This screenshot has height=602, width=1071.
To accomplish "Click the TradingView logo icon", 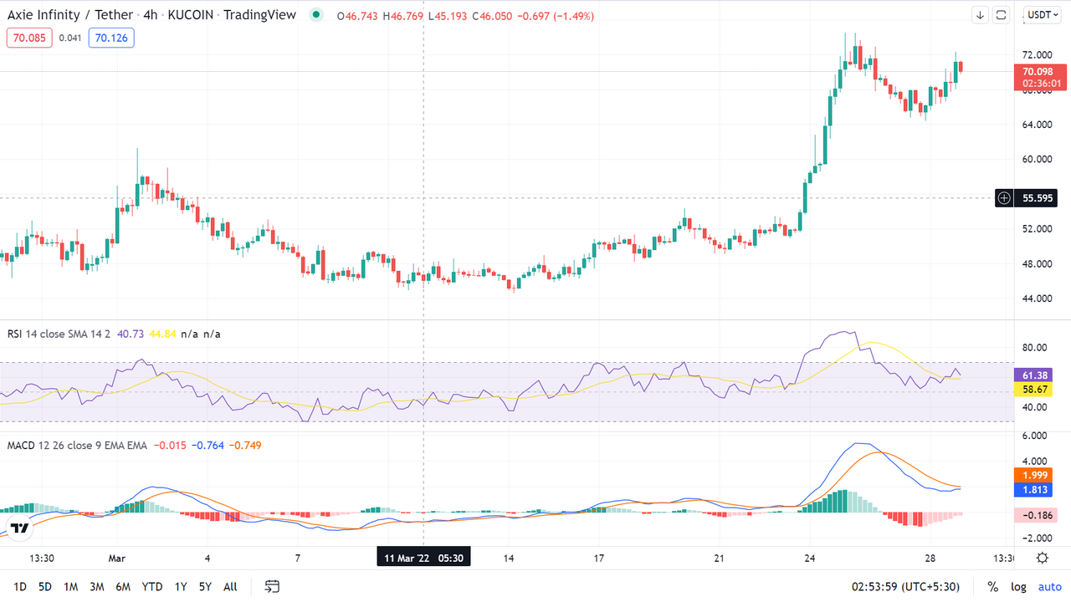I will pyautogui.click(x=20, y=528).
